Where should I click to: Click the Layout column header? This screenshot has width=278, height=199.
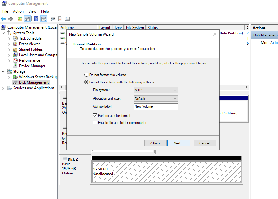105,27
